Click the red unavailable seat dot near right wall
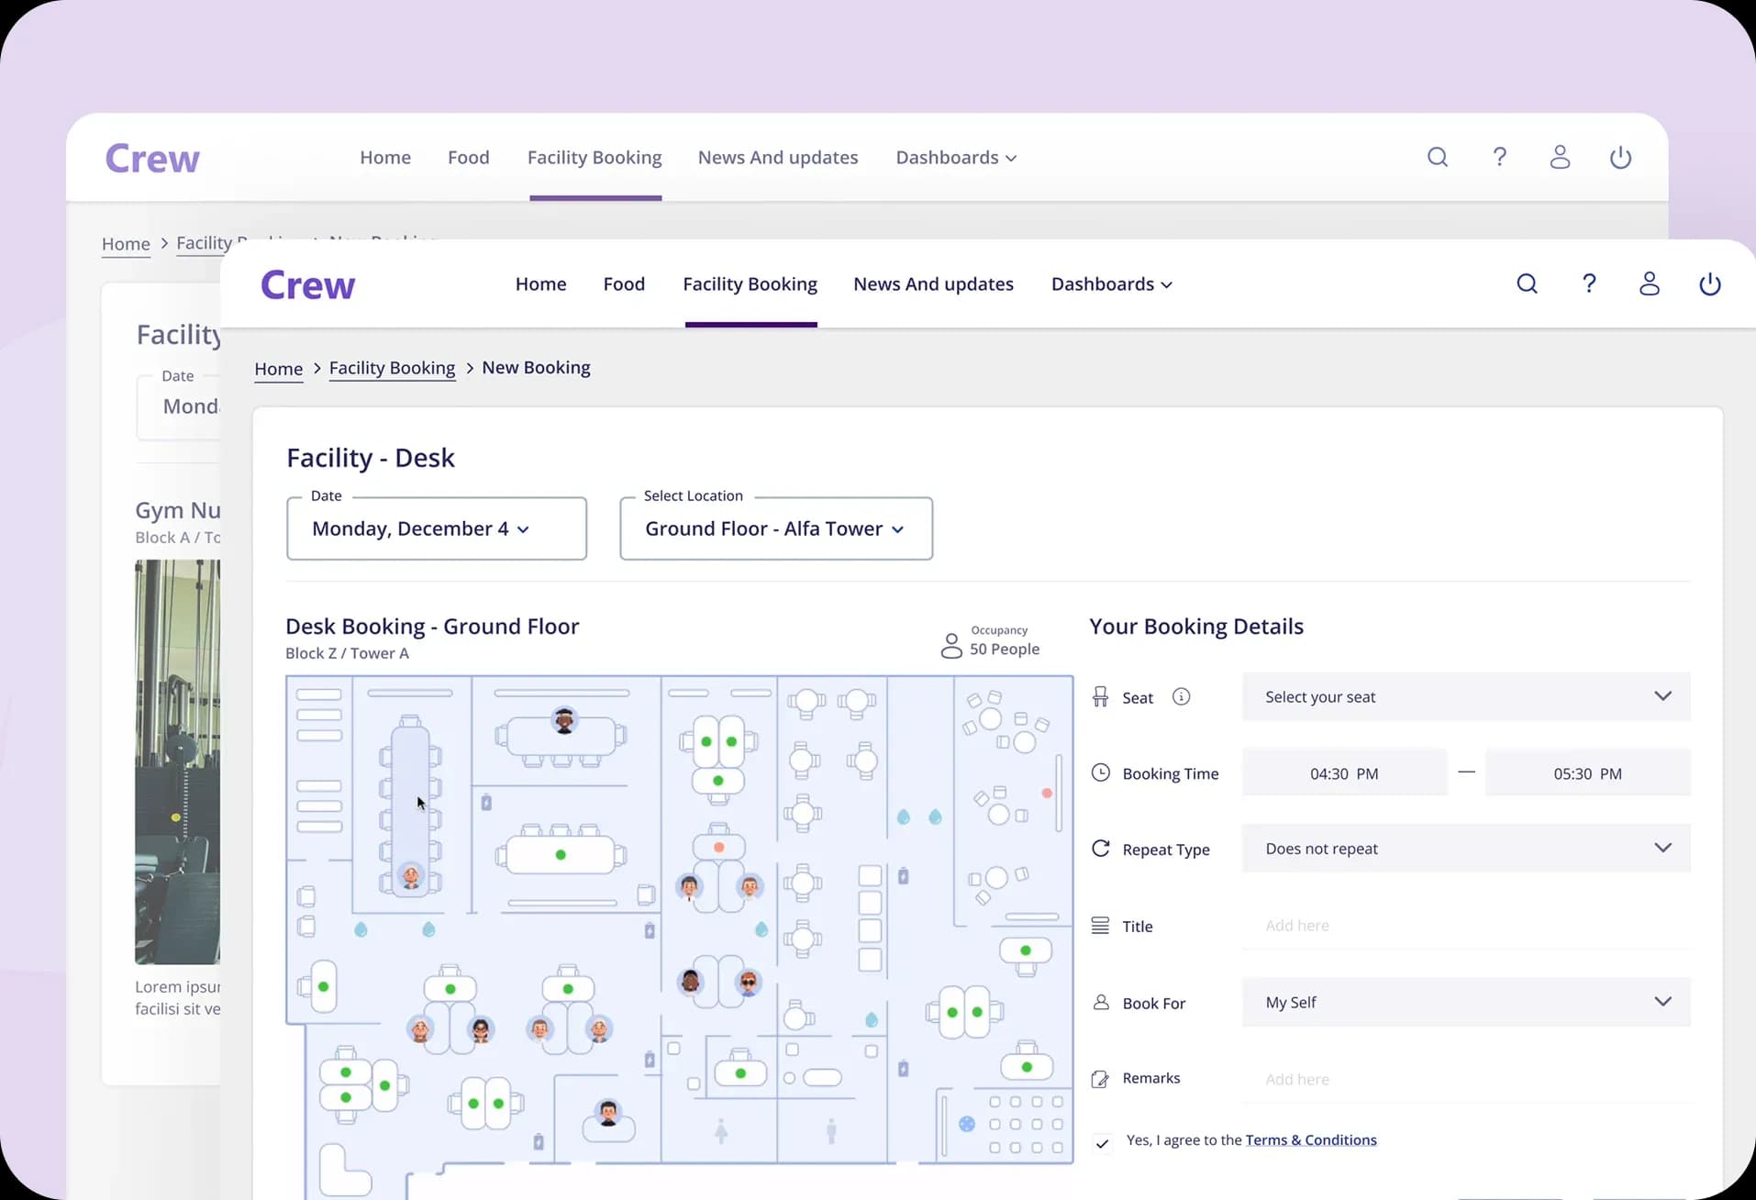Viewport: 1756px width, 1200px height. tap(1047, 793)
